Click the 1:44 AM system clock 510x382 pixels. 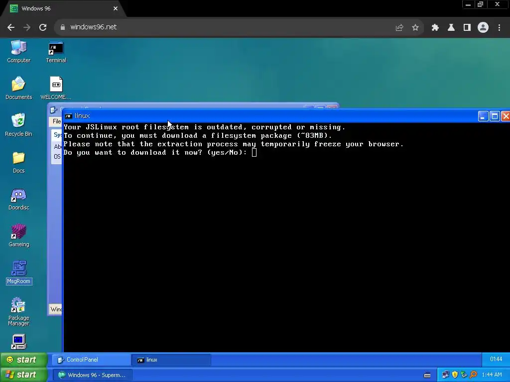click(492, 375)
